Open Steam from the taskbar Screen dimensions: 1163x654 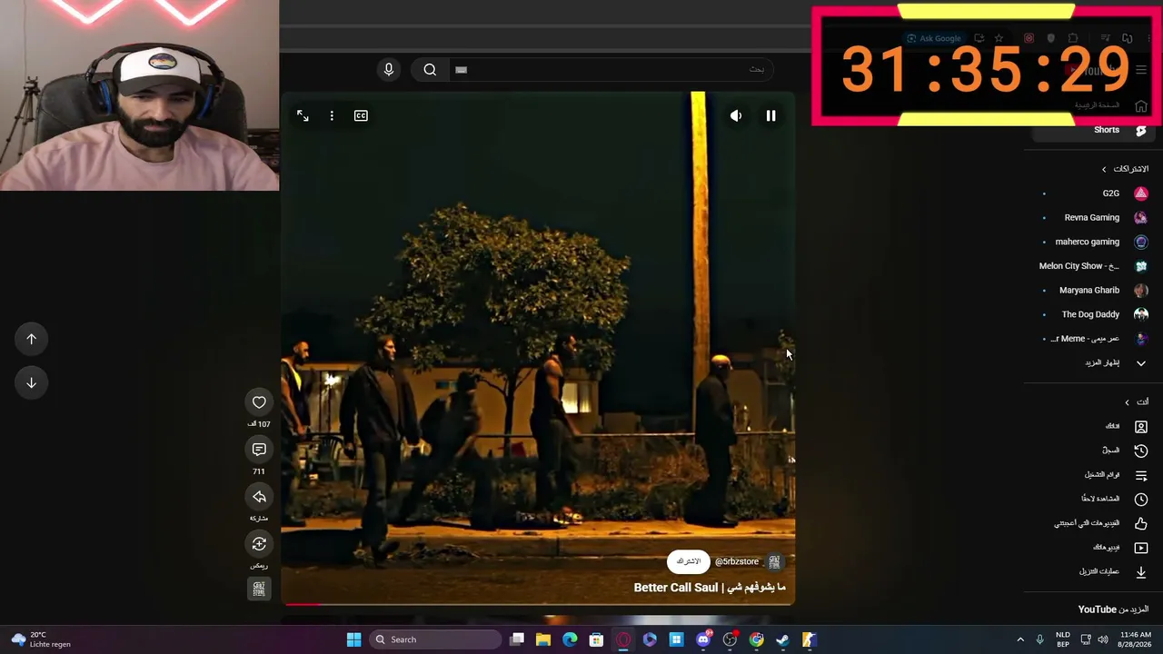[782, 639]
